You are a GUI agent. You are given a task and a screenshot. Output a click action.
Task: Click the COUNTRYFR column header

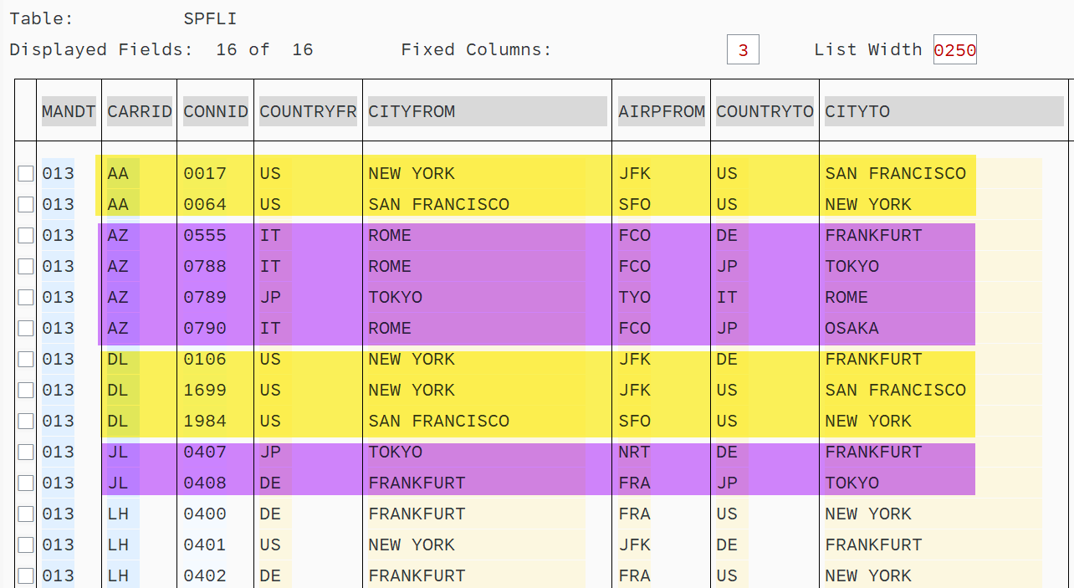pyautogui.click(x=307, y=111)
